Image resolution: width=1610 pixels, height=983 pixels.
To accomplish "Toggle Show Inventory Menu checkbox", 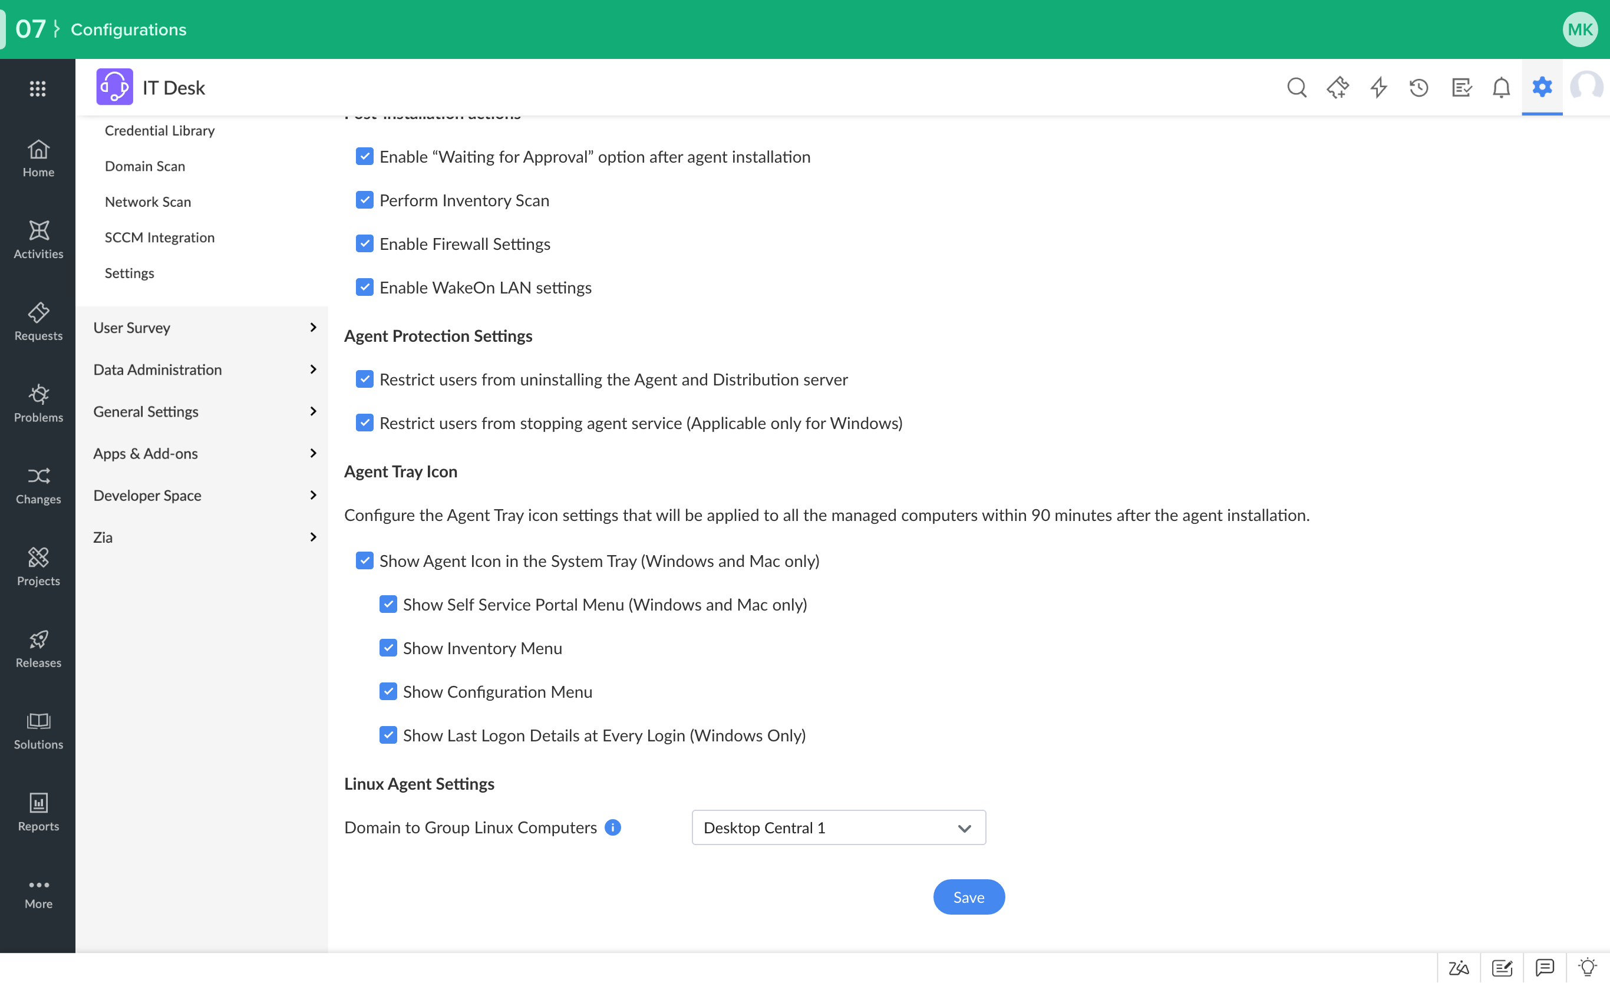I will 388,648.
